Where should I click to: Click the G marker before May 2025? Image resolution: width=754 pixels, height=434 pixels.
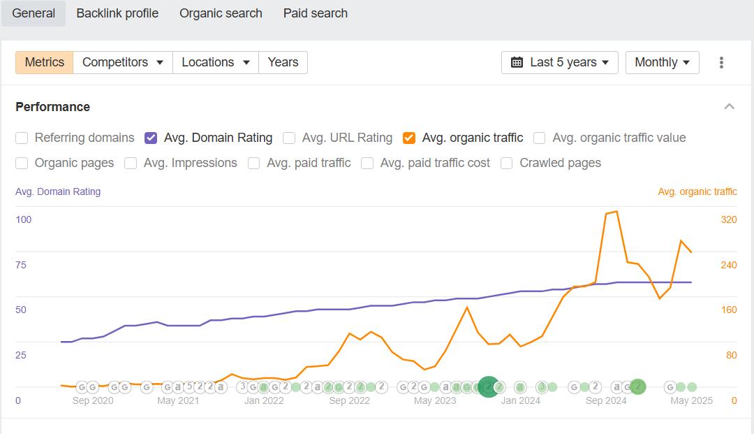pyautogui.click(x=670, y=386)
